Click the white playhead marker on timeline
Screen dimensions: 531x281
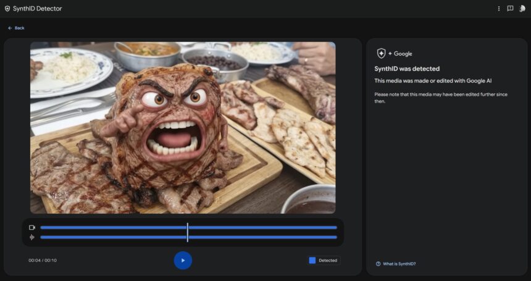point(188,232)
